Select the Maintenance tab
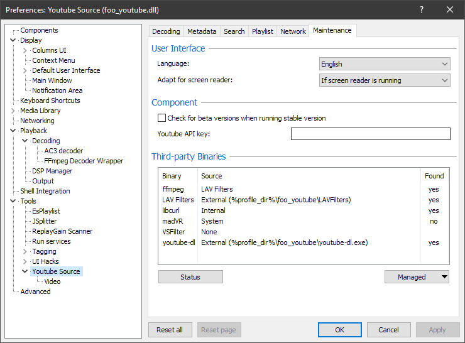The image size is (465, 343). coord(332,31)
